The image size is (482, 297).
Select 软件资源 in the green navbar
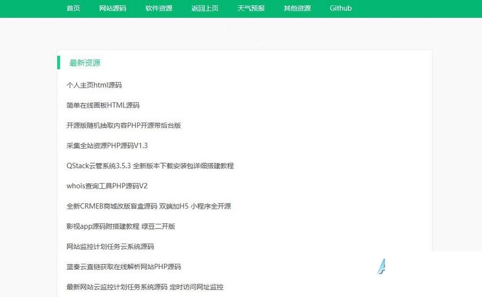[159, 8]
